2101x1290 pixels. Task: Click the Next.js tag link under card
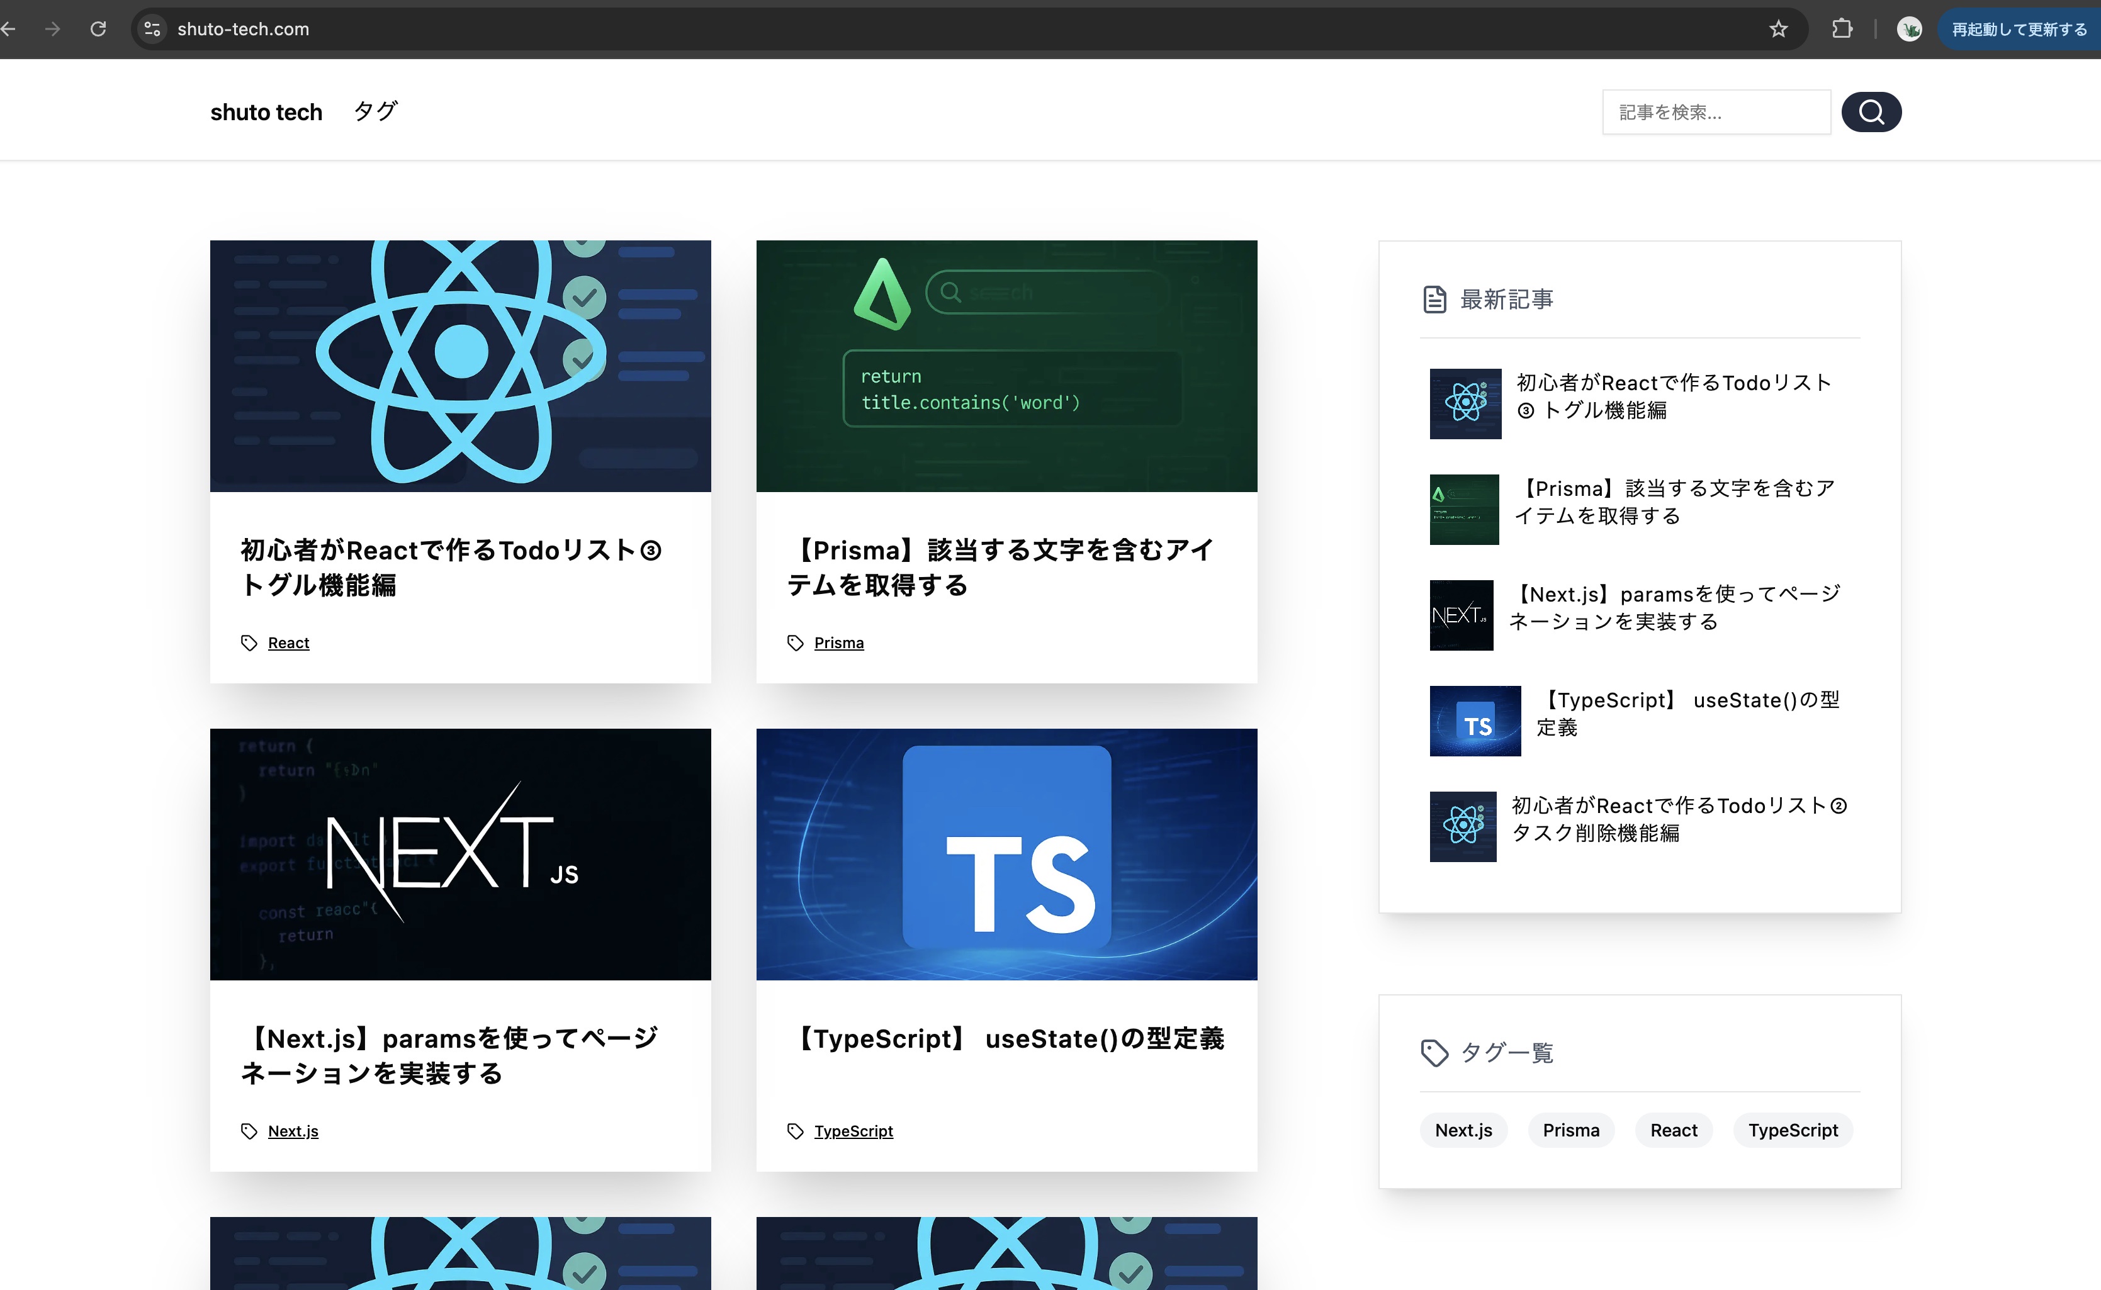tap(293, 1130)
